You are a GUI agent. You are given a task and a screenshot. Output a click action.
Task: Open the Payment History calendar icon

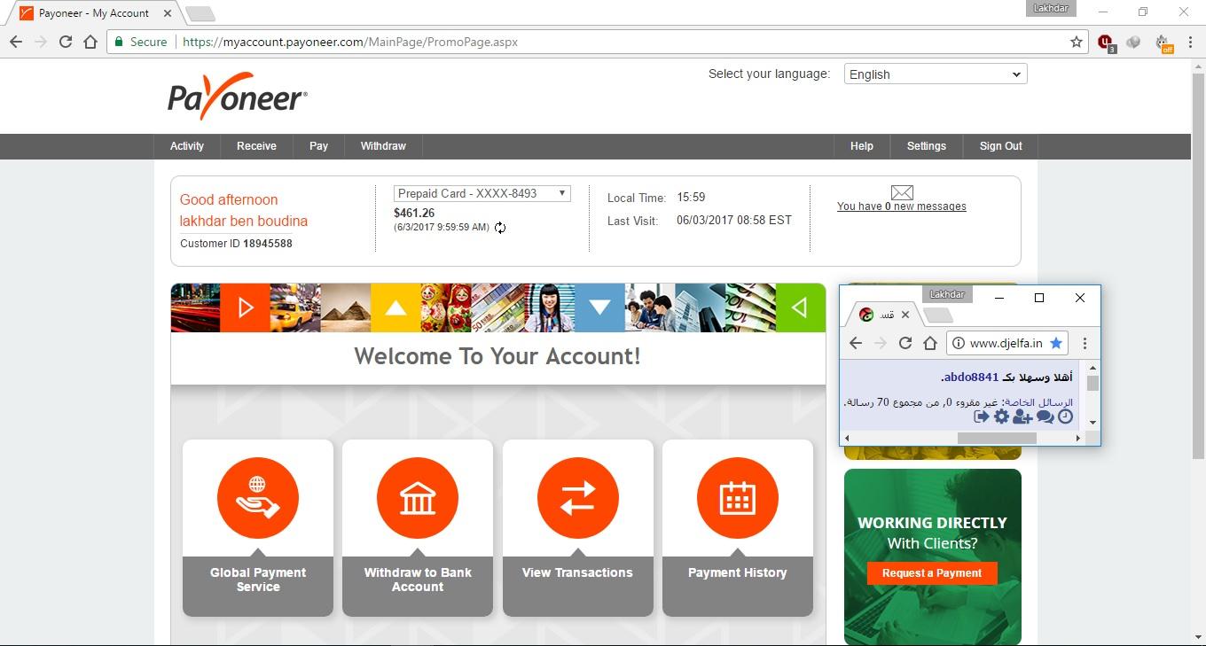pyautogui.click(x=738, y=498)
